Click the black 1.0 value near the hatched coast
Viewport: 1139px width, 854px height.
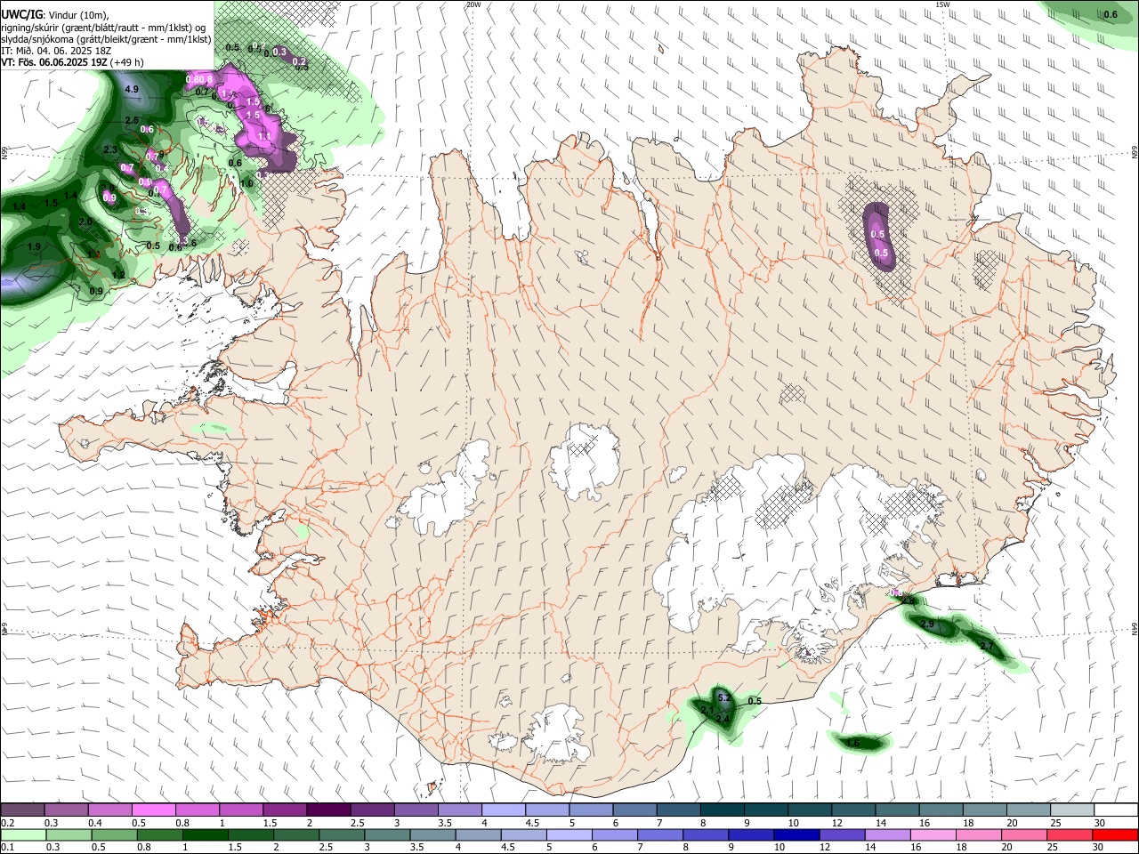(246, 184)
